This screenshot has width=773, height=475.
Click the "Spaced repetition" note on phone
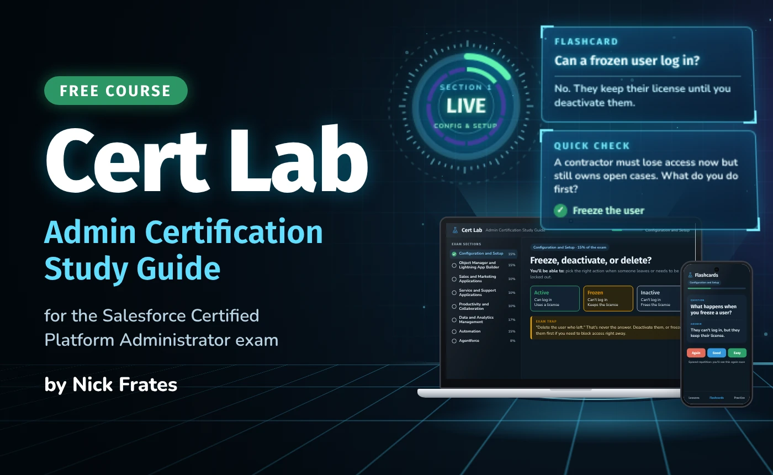(x=717, y=362)
